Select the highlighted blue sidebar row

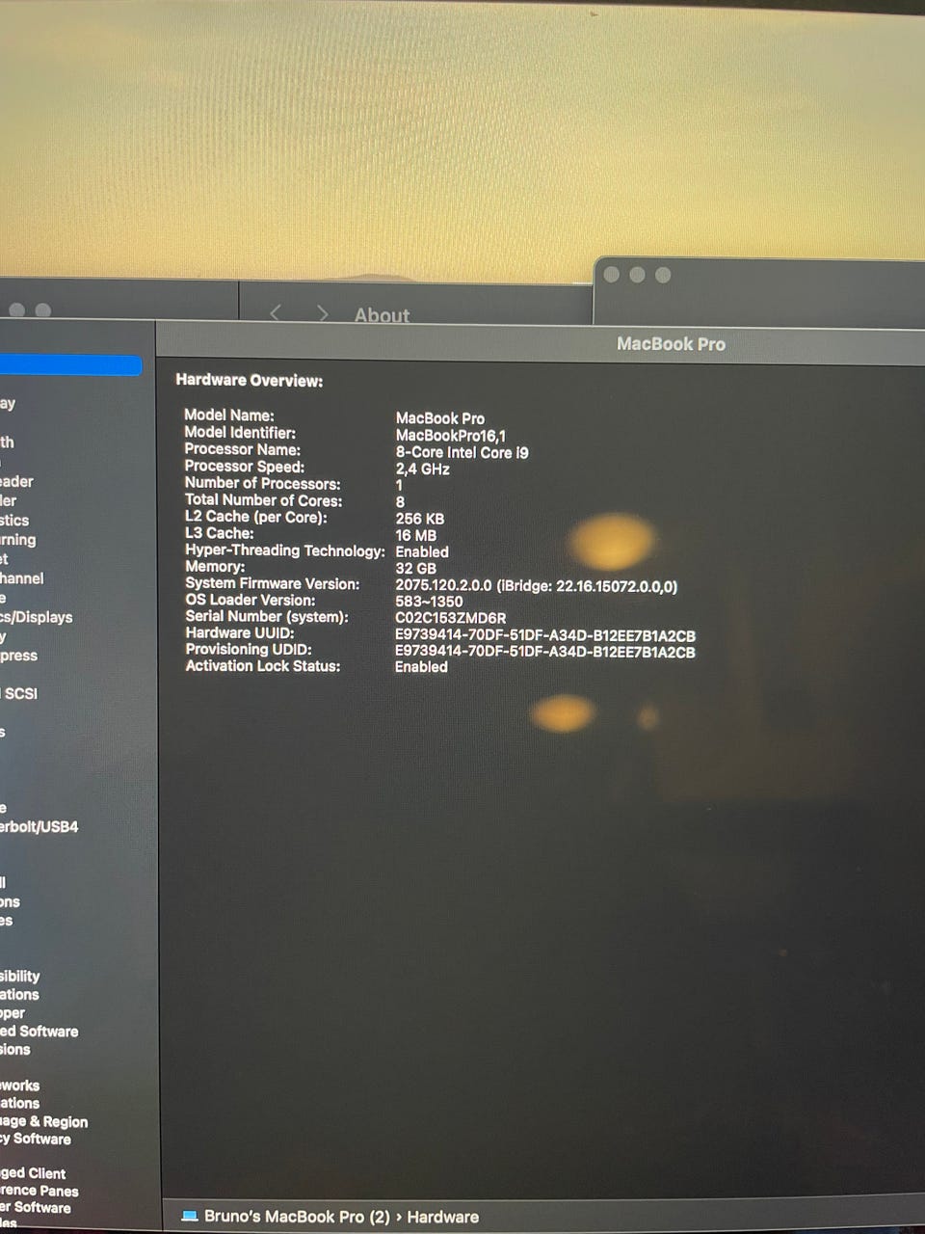[x=70, y=365]
